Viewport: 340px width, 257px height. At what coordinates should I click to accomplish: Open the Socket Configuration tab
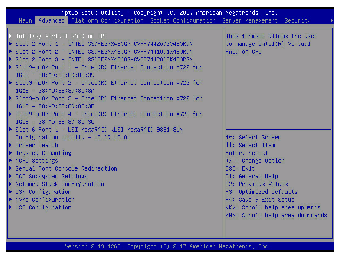pos(183,20)
